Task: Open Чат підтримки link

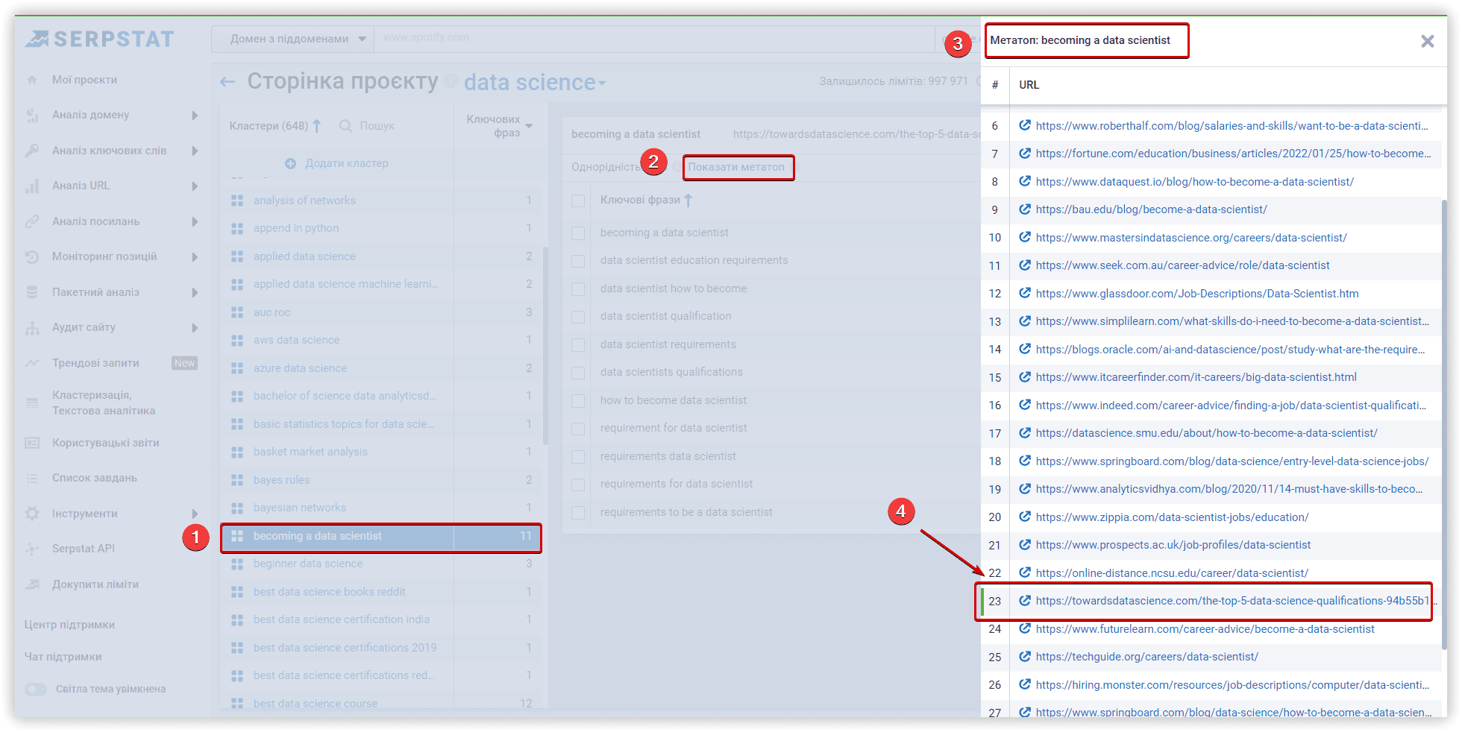Action: [x=63, y=657]
